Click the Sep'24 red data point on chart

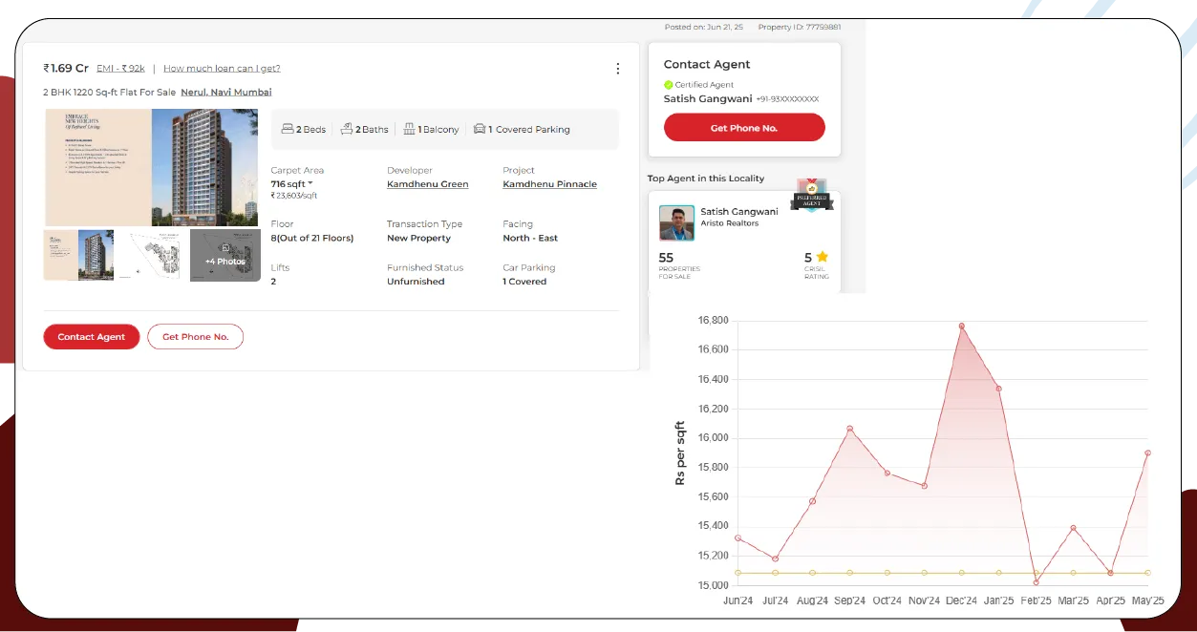tap(850, 429)
